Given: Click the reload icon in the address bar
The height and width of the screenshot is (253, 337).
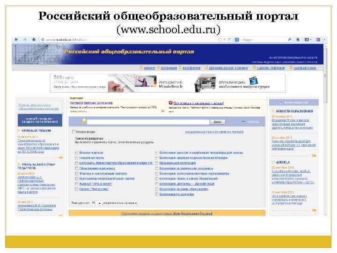Looking at the screenshot, I should tap(229, 39).
